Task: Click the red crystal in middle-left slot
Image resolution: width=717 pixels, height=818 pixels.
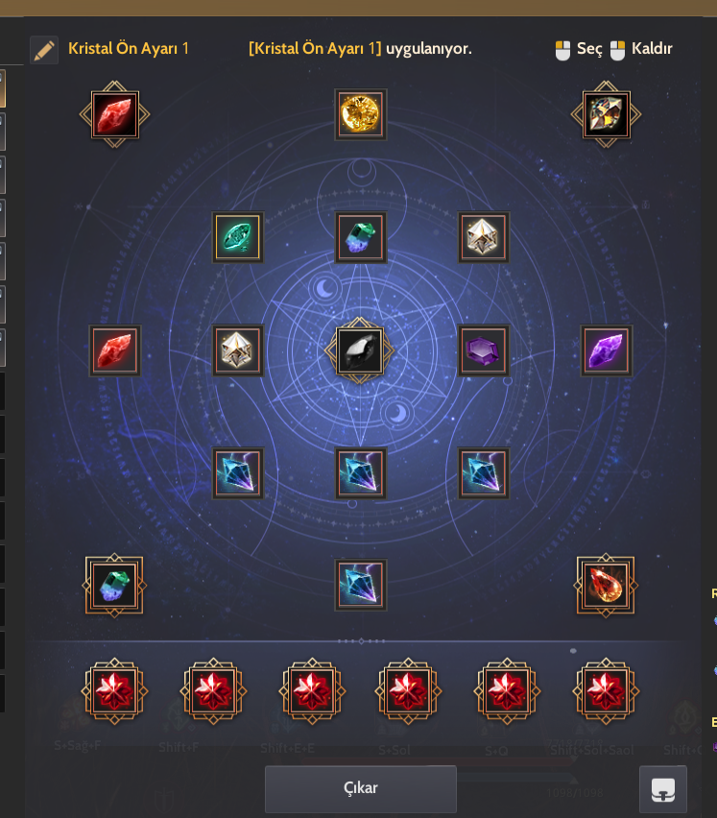Action: [x=115, y=350]
